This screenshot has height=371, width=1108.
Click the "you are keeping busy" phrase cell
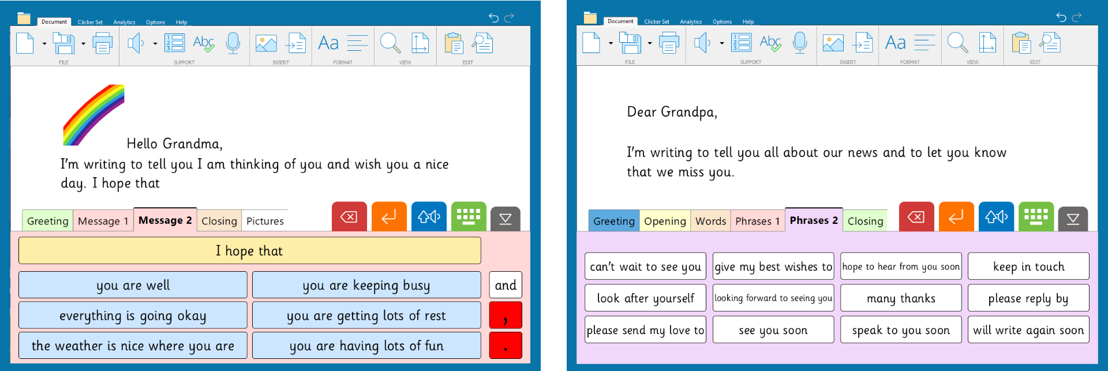click(x=366, y=285)
